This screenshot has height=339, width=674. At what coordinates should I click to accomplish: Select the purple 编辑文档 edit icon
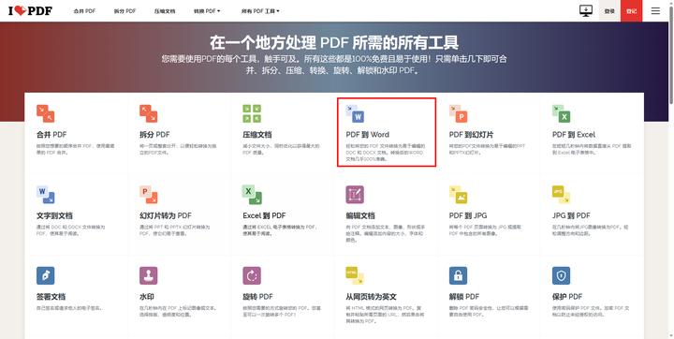(x=355, y=195)
